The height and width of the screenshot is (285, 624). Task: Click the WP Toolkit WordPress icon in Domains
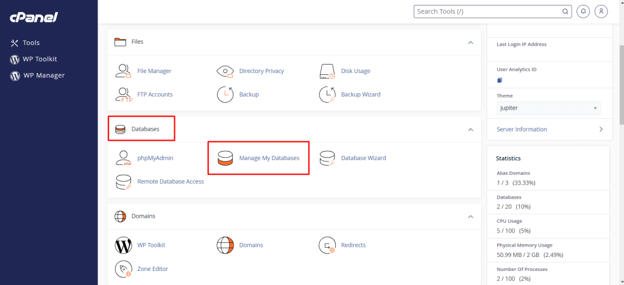[123, 245]
